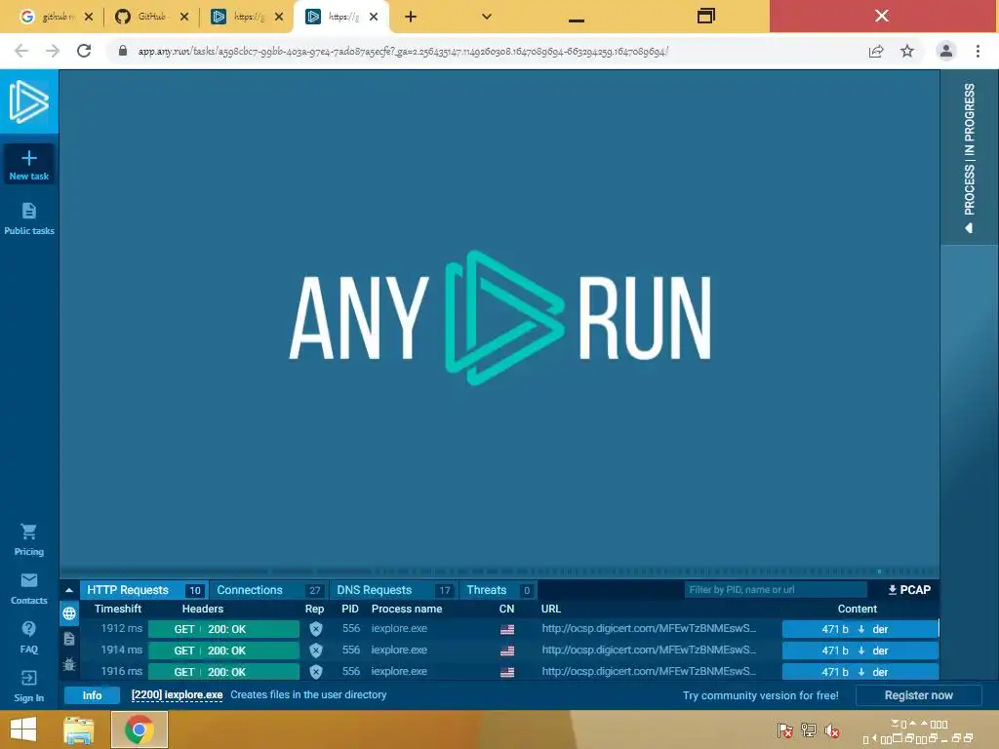Download the 471 b der content of the 1914 ms request
The width and height of the screenshot is (999, 749).
click(860, 650)
